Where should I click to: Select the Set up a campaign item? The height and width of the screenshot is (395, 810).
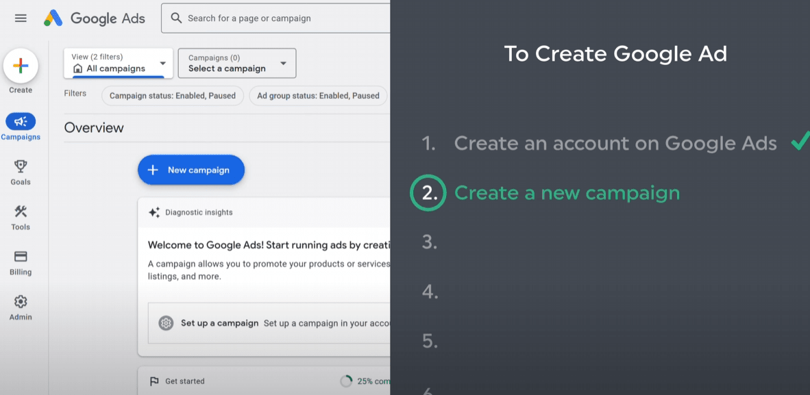(219, 323)
